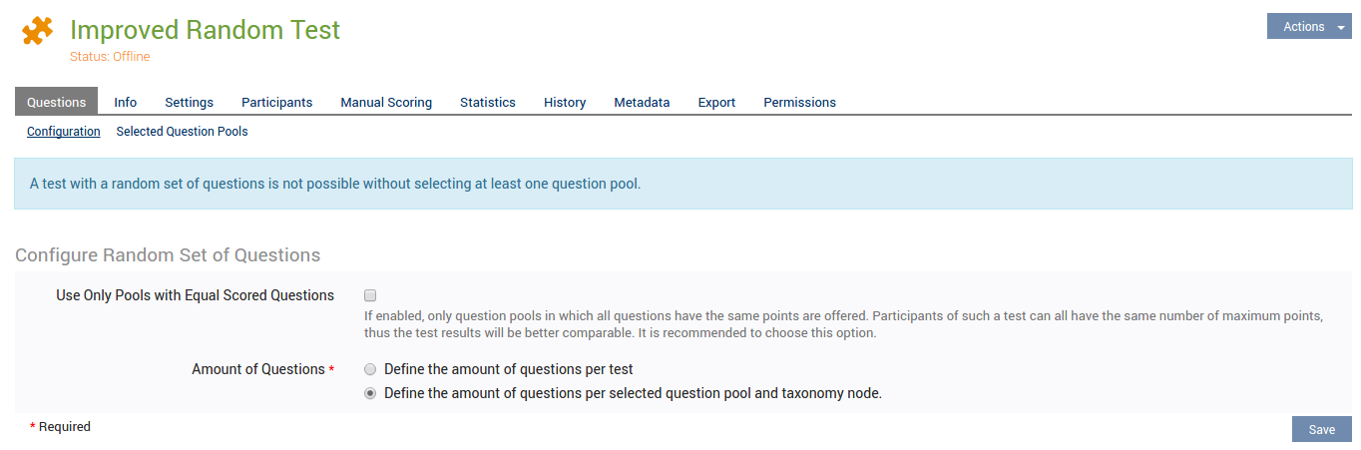Click the Improved Random Test title
Image resolution: width=1361 pixels, height=450 pixels.
(205, 30)
